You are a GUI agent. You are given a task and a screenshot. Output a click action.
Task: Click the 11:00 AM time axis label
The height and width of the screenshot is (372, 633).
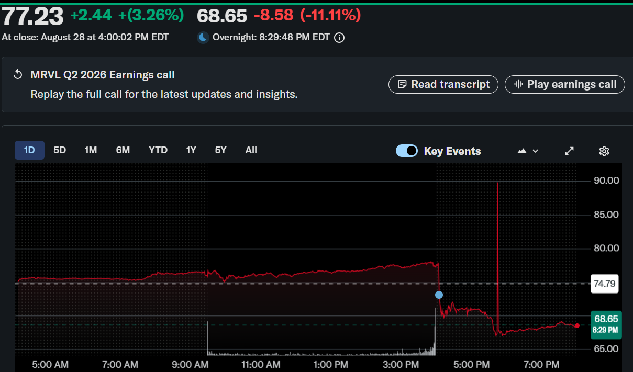coord(261,364)
